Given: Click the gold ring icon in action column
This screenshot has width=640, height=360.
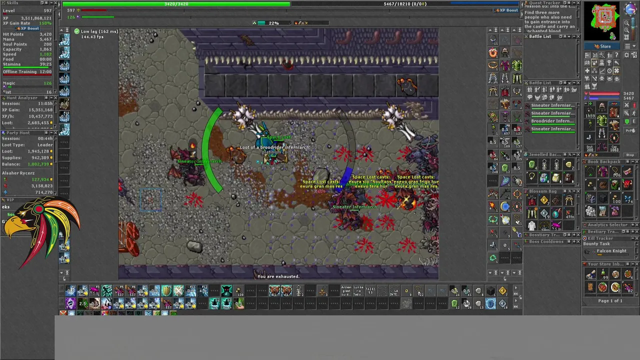Looking at the screenshot, I should pos(492,65).
